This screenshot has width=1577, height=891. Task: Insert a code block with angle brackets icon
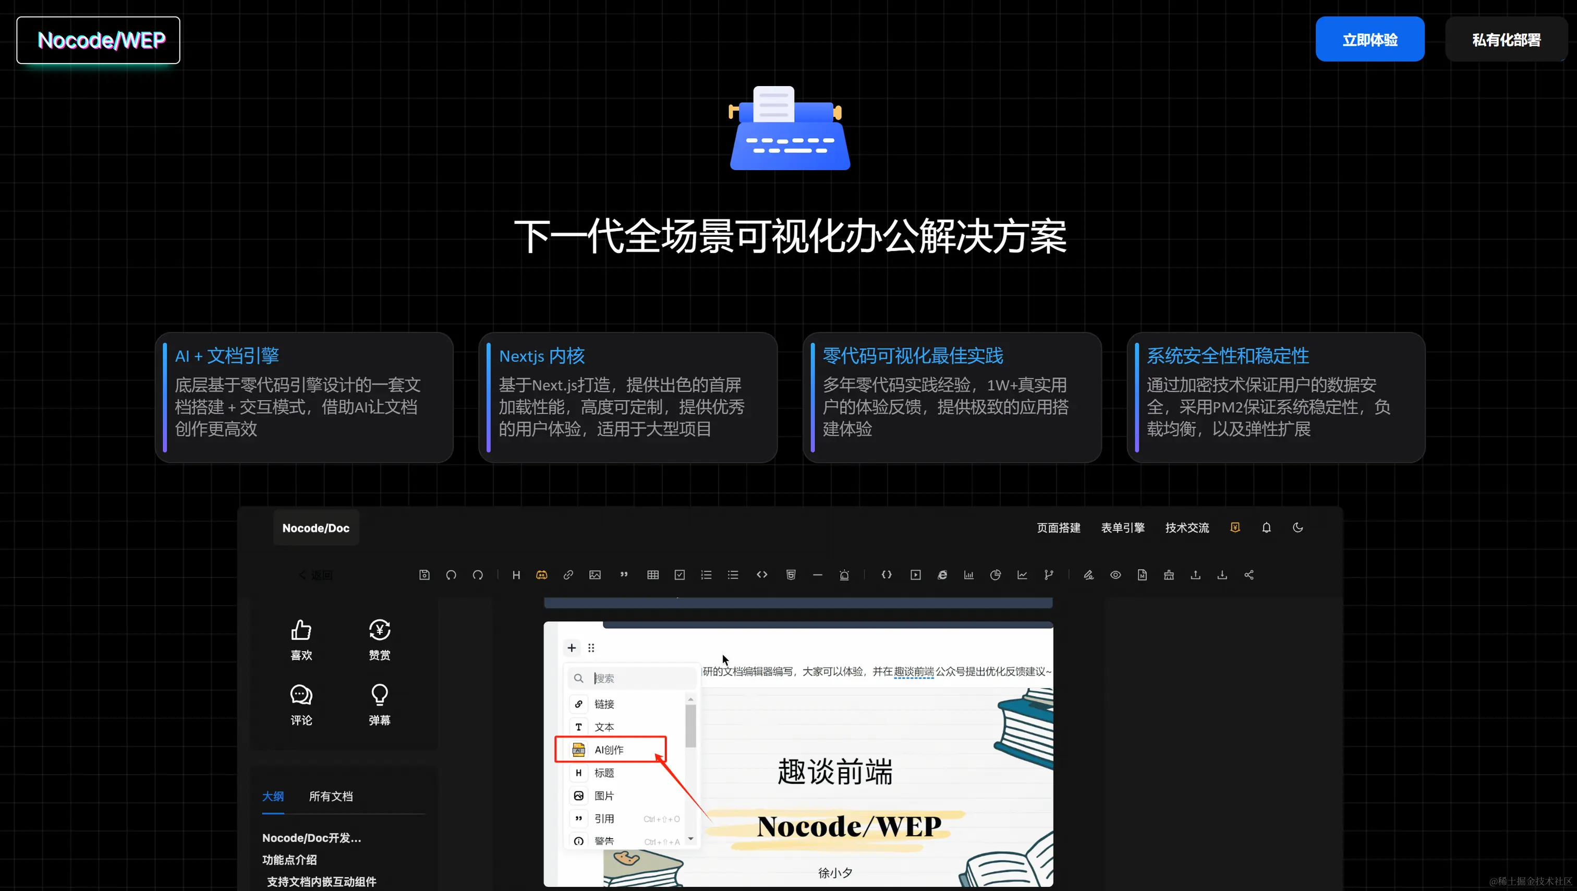pyautogui.click(x=762, y=574)
